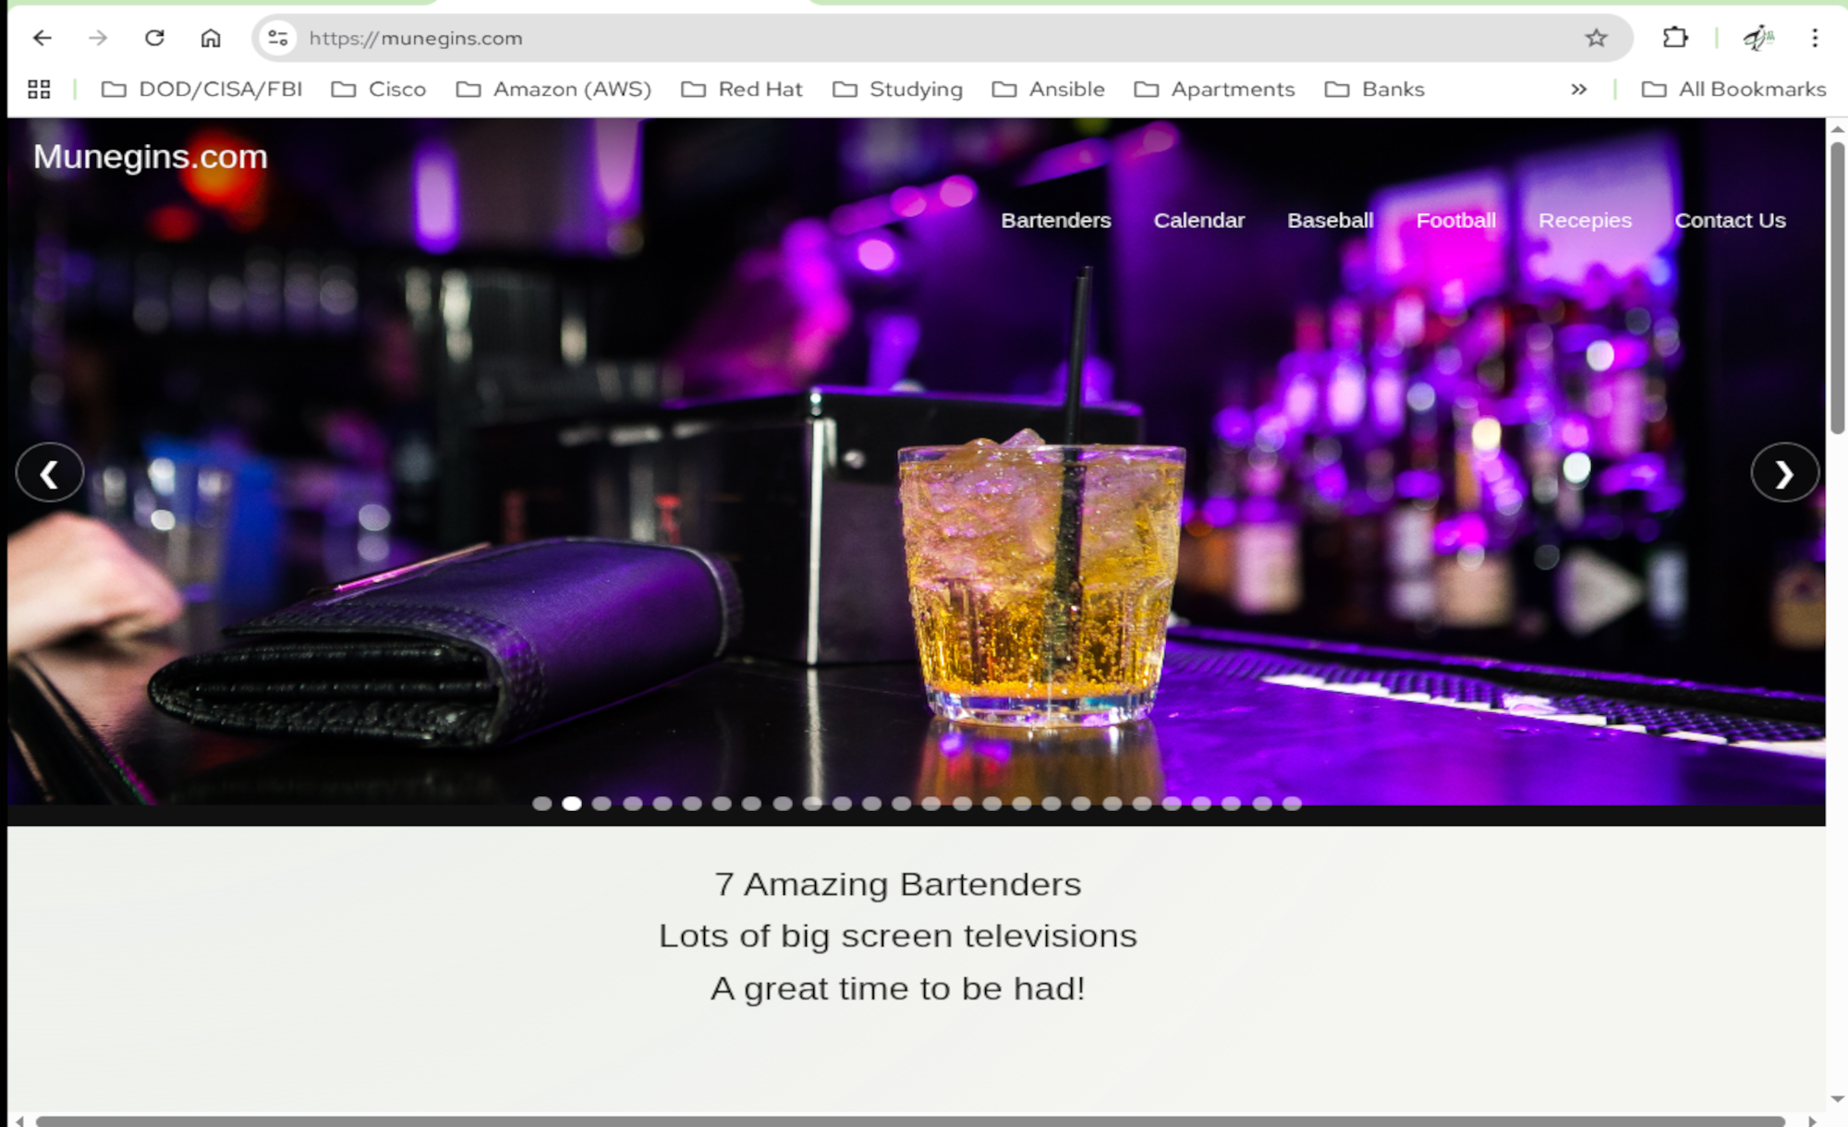The width and height of the screenshot is (1848, 1127).
Task: View site information icon in address bar
Action: tap(278, 38)
